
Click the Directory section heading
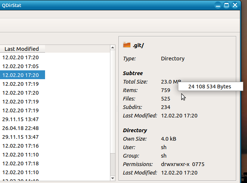click(x=135, y=130)
